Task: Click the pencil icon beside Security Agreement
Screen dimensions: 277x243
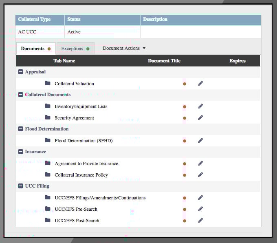Action: pyautogui.click(x=200, y=117)
